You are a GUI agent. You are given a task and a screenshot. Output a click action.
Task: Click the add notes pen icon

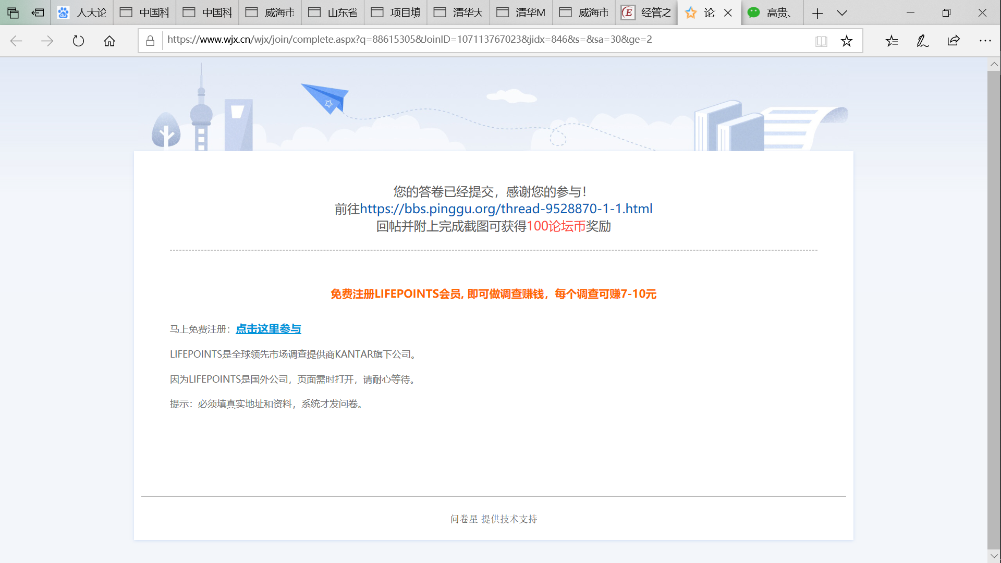tap(922, 41)
